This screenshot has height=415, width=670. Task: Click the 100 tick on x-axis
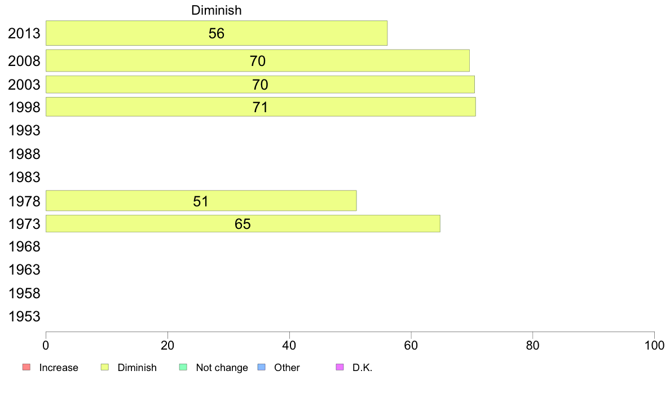tap(654, 344)
